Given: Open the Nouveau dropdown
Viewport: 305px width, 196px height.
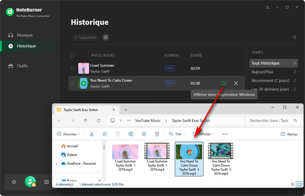Looking at the screenshot, I should 68,134.
